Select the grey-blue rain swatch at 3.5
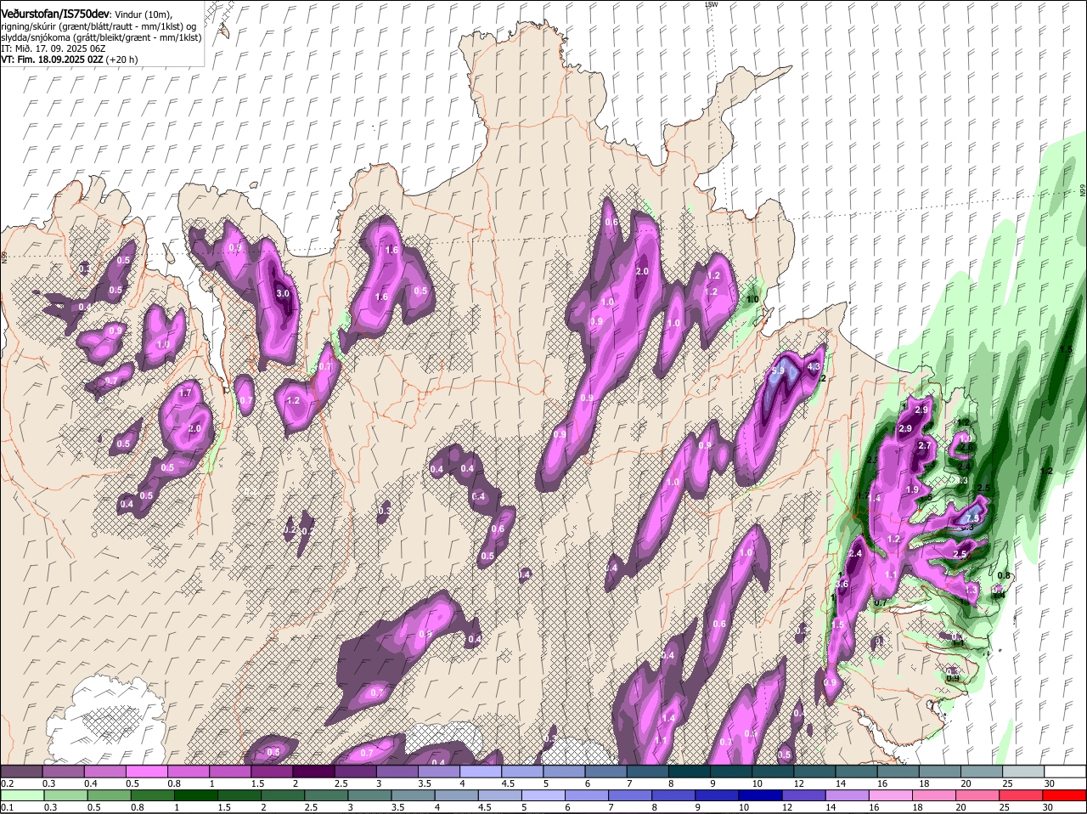 [x=411, y=795]
